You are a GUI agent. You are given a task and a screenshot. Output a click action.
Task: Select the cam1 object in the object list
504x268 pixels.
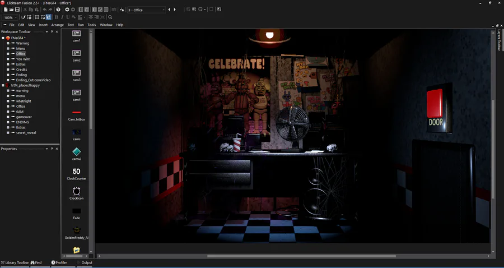pos(77,35)
